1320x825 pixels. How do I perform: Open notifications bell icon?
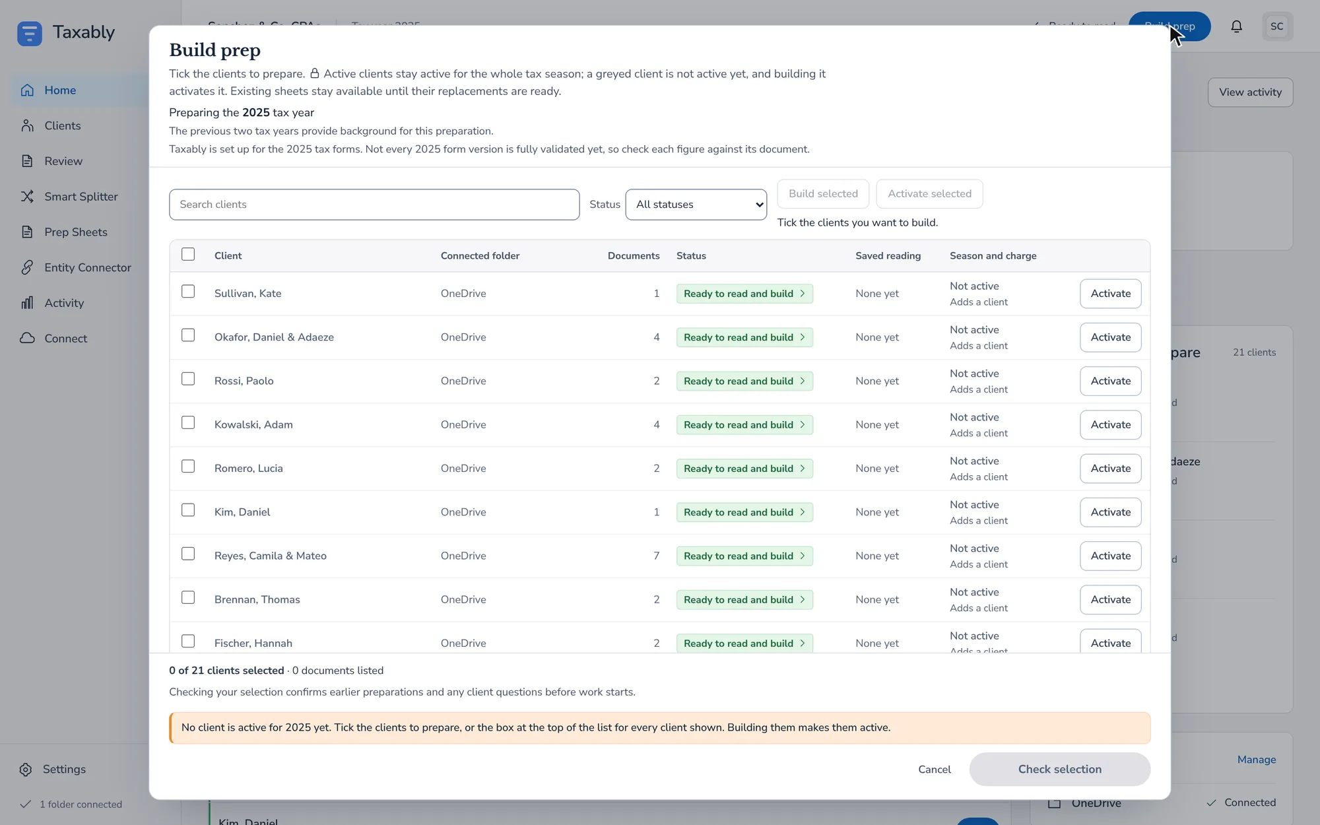(1237, 26)
